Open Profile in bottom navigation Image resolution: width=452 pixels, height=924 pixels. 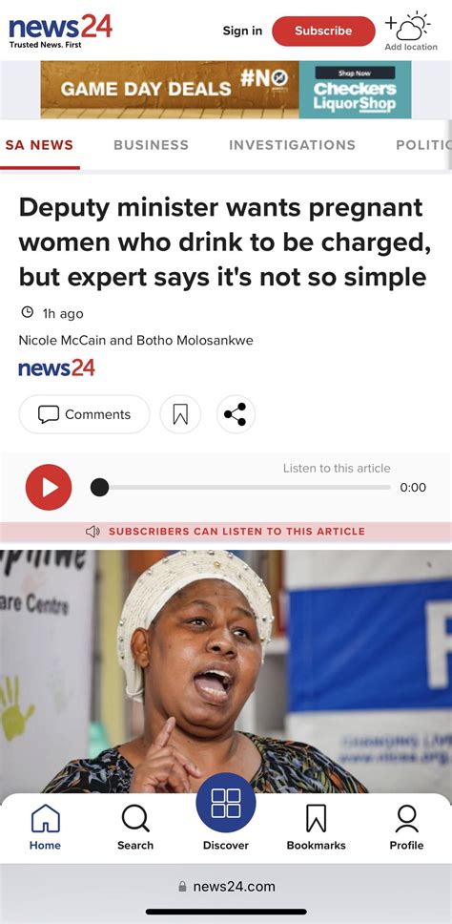click(x=406, y=828)
